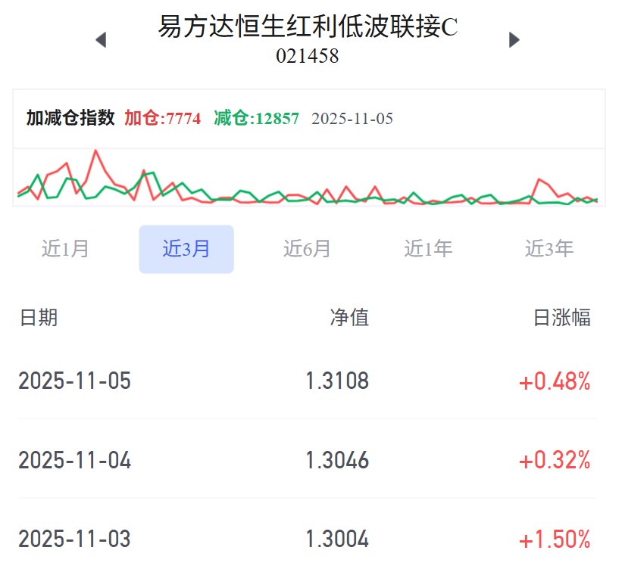The width and height of the screenshot is (622, 569).
Task: Switch to 近1年 time range tab
Action: (x=428, y=249)
